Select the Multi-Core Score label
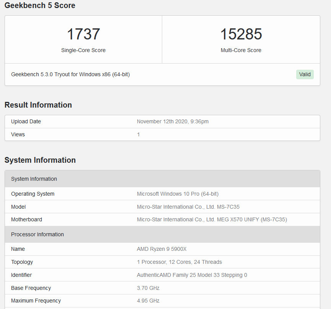 pyautogui.click(x=241, y=50)
